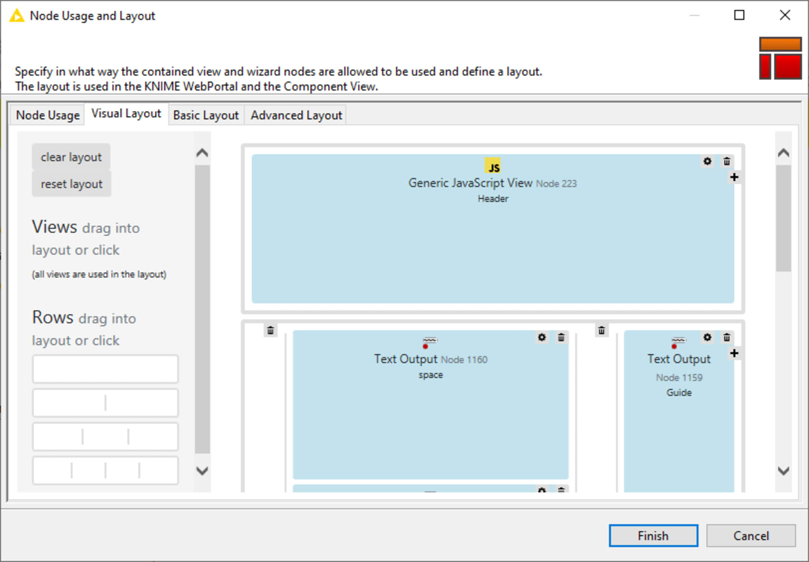Viewport: 809px width, 562px height.
Task: Click layout area scrollbar thumb
Action: 784,219
